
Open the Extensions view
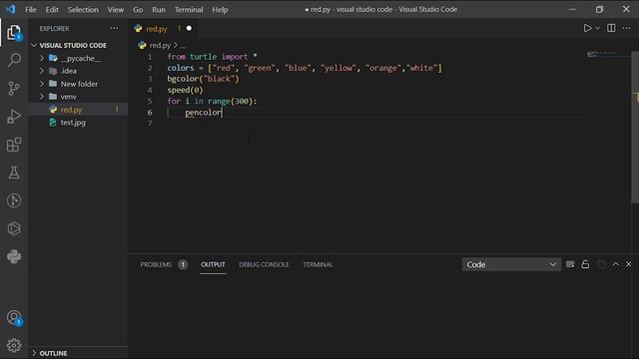tap(14, 145)
